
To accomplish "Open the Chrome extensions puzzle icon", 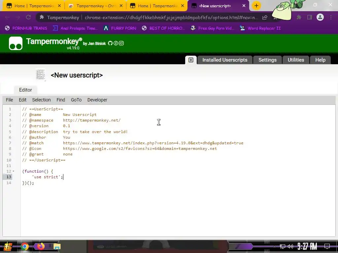I will click(299, 17).
